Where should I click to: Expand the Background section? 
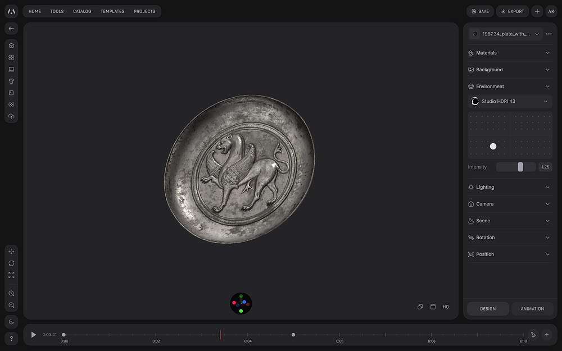point(510,70)
